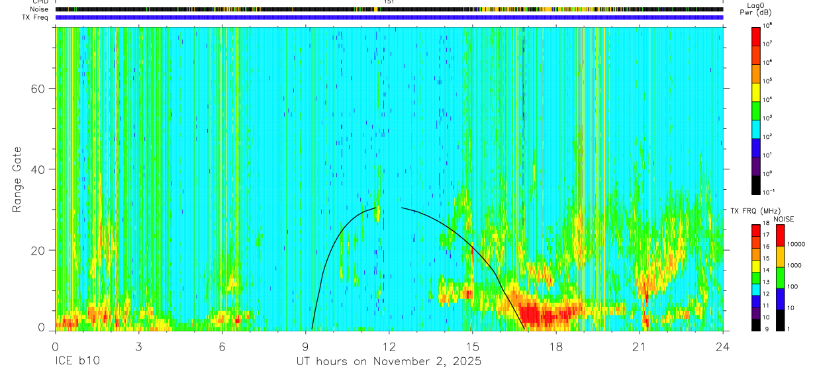The image size is (813, 375).
Task: Click the x-axis tick label "21"
Action: [640, 347]
